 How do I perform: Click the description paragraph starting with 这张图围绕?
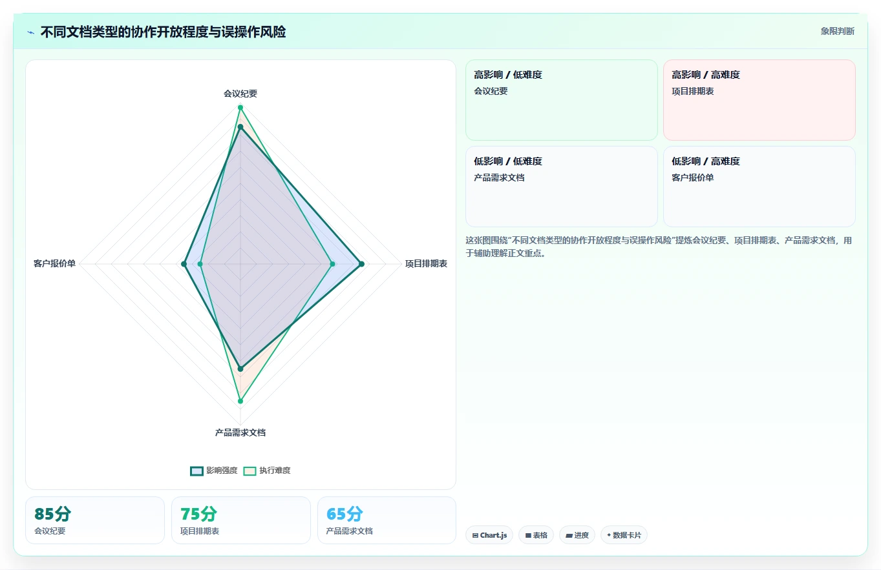tap(660, 247)
